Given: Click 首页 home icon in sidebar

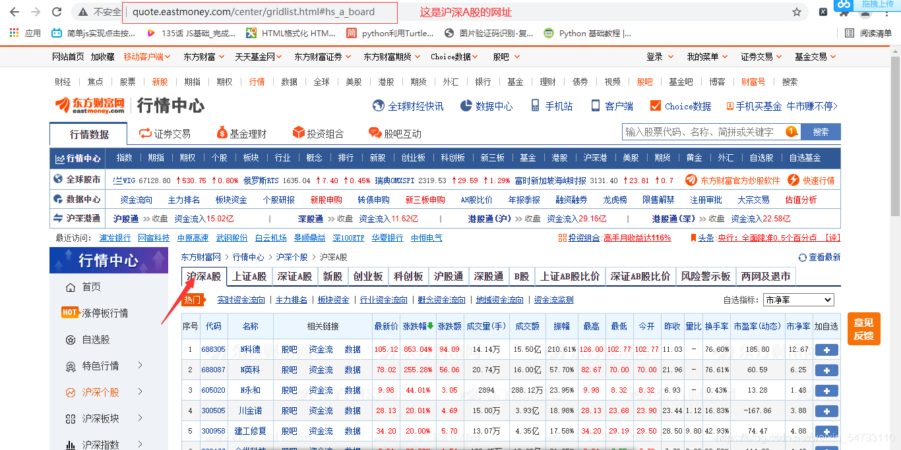Looking at the screenshot, I should (x=84, y=287).
